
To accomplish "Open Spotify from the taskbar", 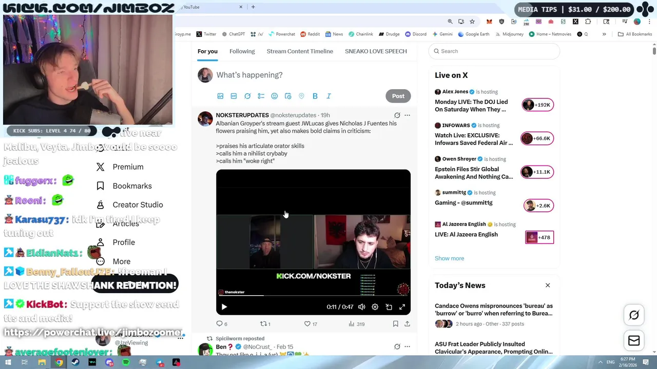I will click(126, 362).
